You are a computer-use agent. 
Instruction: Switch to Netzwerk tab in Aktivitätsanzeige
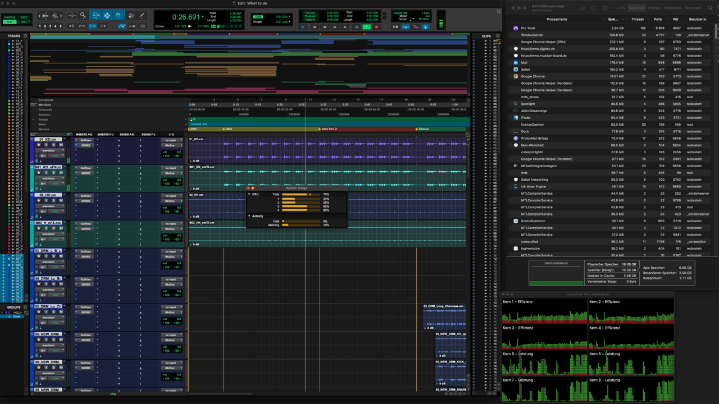pyautogui.click(x=693, y=8)
